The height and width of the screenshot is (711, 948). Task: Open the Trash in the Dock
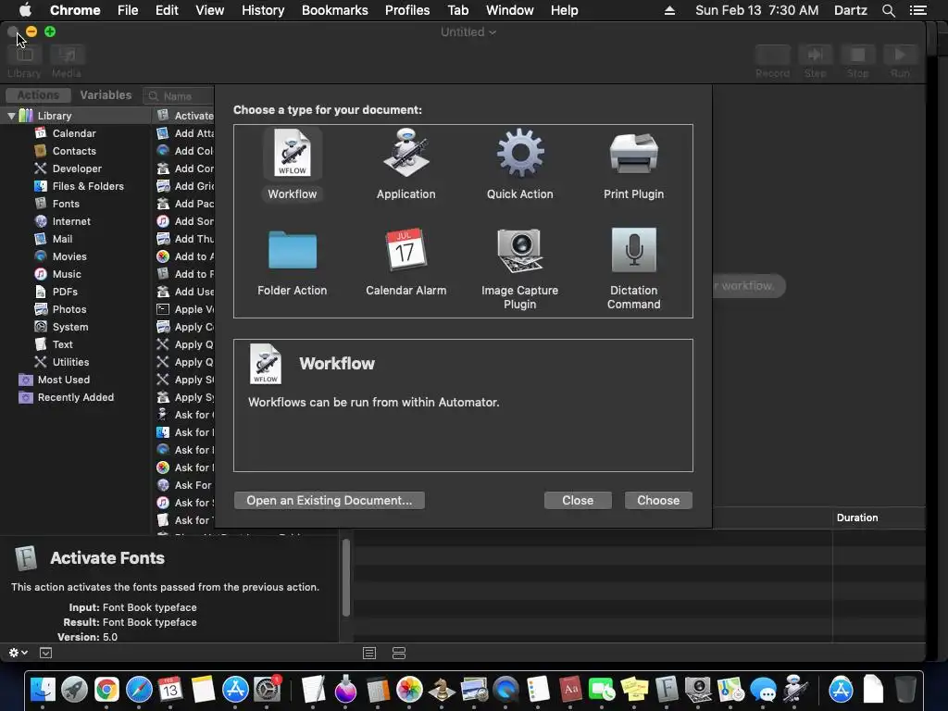click(905, 689)
